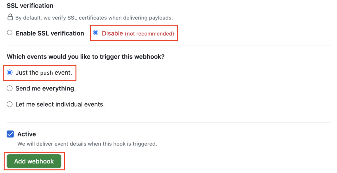This screenshot has width=337, height=173.
Task: Choose the 'Send me everything' radio circle
Action: coord(10,88)
